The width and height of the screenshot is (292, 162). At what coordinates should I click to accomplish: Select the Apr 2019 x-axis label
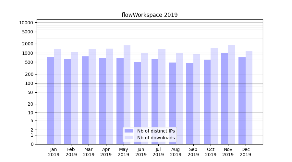pyautogui.click(x=106, y=152)
